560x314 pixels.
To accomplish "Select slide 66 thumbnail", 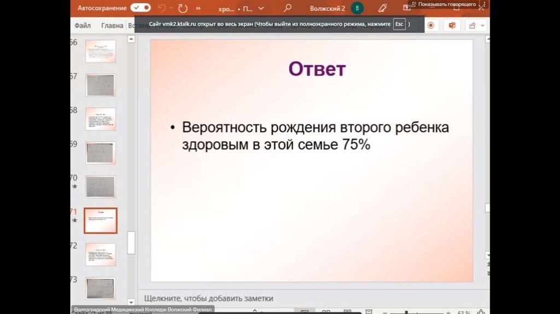I will pos(101,51).
